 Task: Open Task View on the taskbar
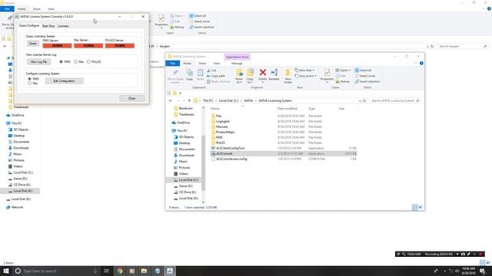tap(106, 271)
